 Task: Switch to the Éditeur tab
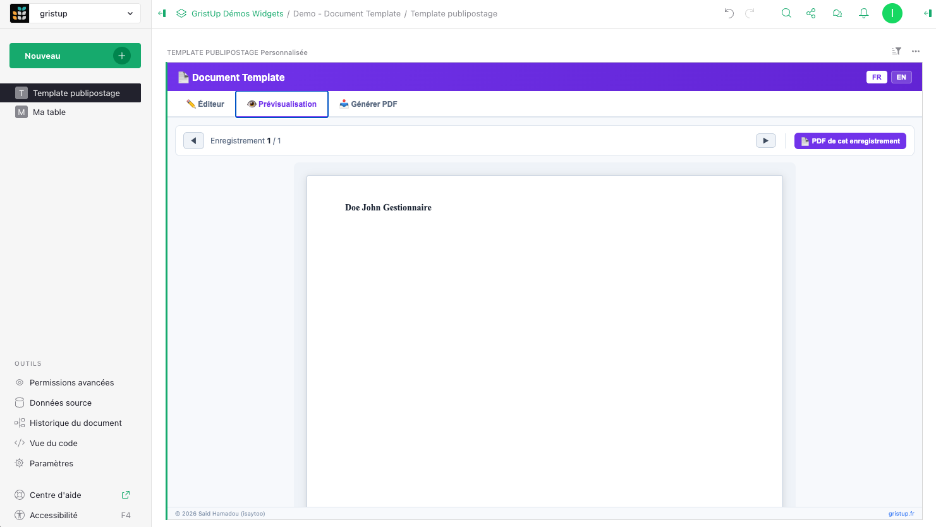[205, 104]
